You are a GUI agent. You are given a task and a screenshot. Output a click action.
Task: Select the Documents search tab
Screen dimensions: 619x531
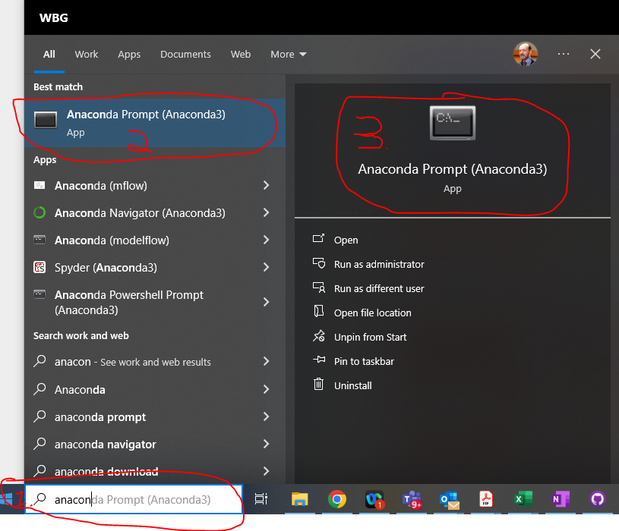tap(185, 55)
